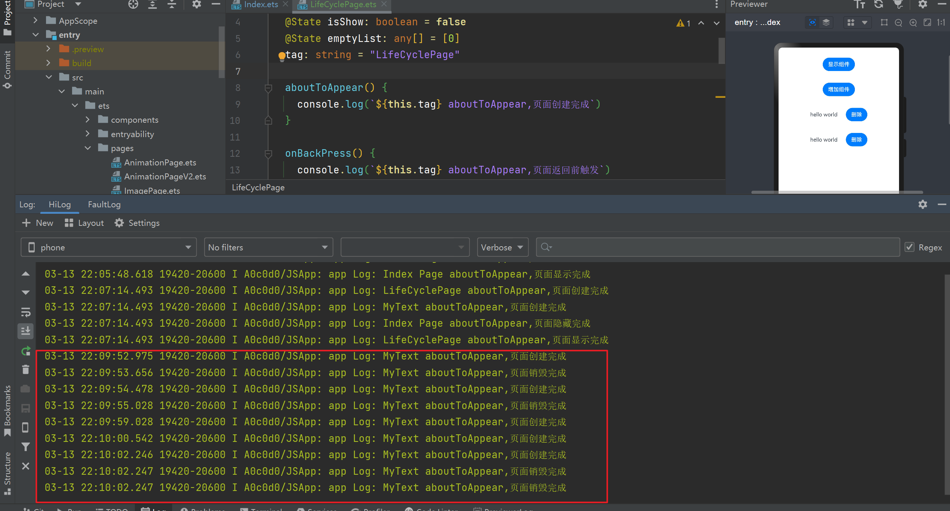
Task: Open the Verbose log level dropdown
Action: pos(502,247)
